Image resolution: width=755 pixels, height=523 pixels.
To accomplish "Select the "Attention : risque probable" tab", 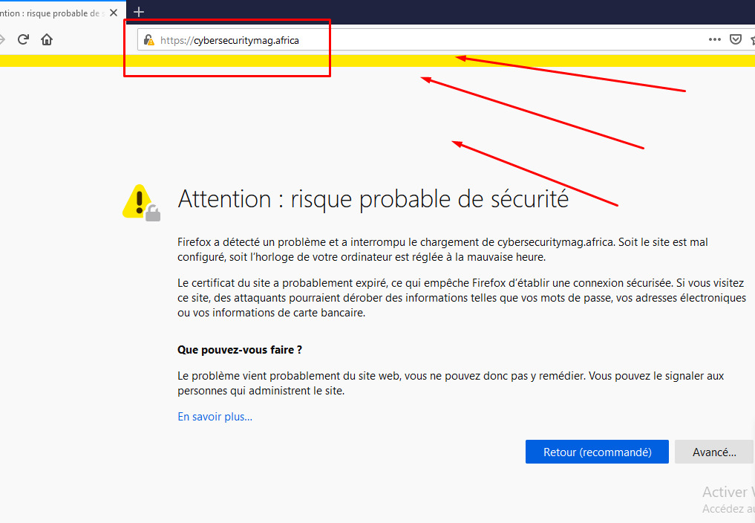I will pos(52,12).
